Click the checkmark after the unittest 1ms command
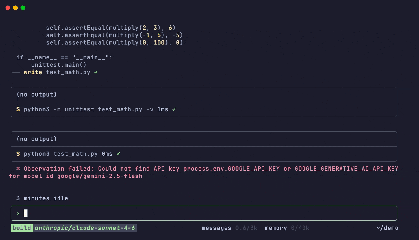The width and height of the screenshot is (419, 240). 174,109
